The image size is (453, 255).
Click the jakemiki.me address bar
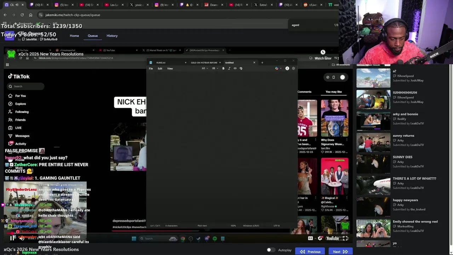pyautogui.click(x=188, y=15)
